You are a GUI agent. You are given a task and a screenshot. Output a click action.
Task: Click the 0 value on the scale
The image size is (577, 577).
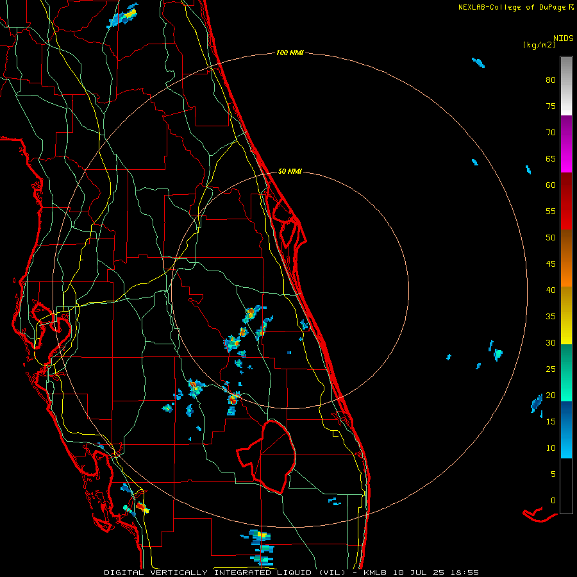[553, 501]
